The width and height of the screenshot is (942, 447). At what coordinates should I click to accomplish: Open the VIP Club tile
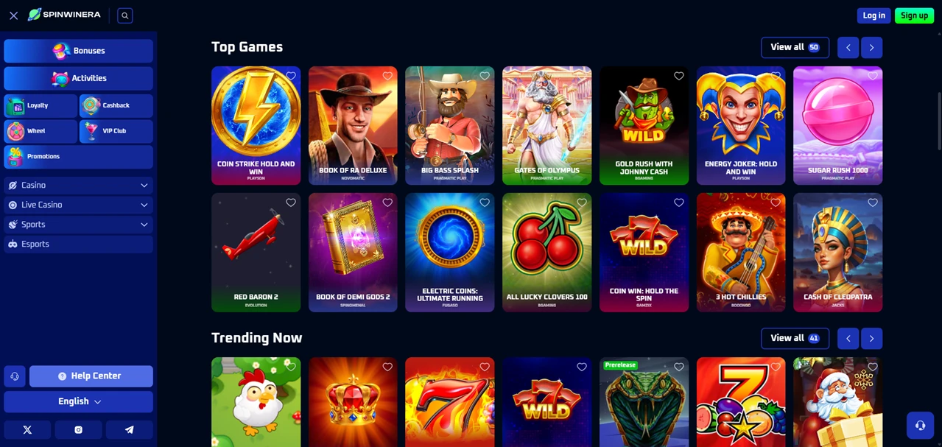click(x=116, y=131)
